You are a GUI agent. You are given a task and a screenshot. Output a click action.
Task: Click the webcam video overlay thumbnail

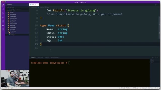(x=15, y=78)
